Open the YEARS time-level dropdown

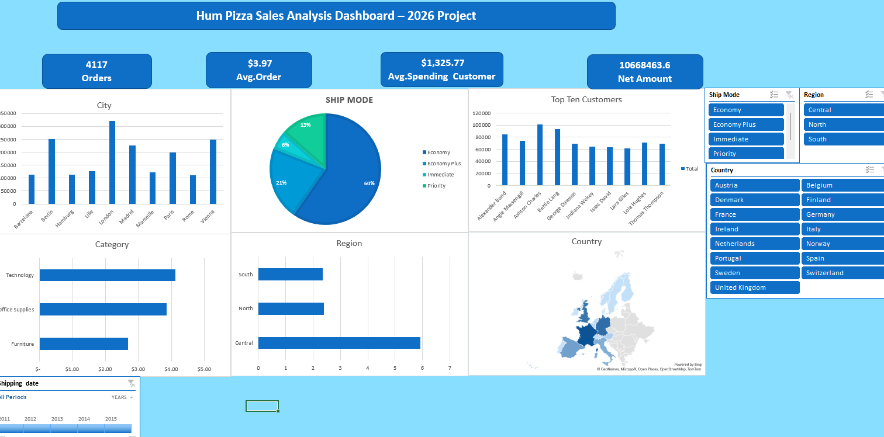pos(122,397)
